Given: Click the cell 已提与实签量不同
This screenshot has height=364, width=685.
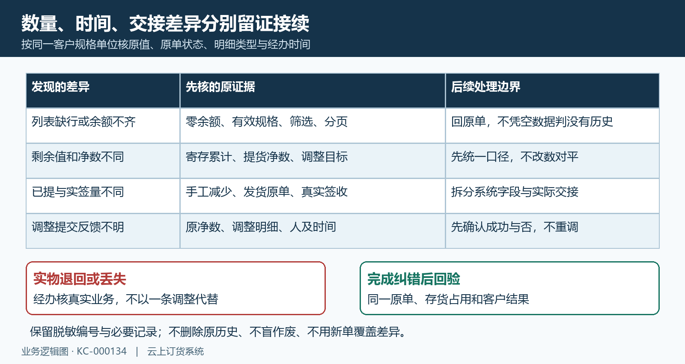Looking at the screenshot, I should coord(103,196).
